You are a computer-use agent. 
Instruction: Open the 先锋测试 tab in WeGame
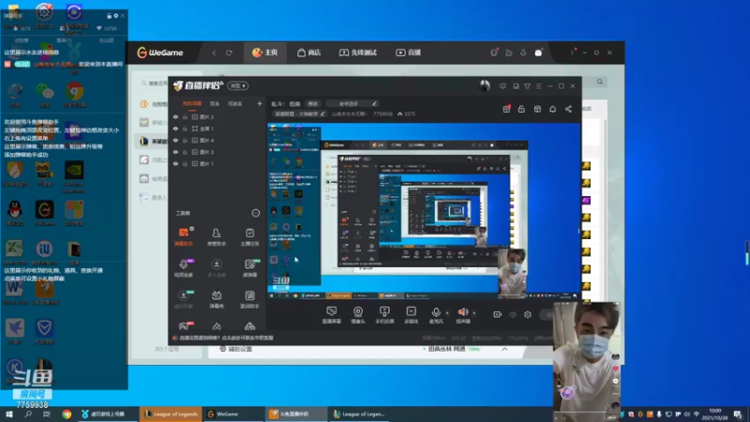358,53
